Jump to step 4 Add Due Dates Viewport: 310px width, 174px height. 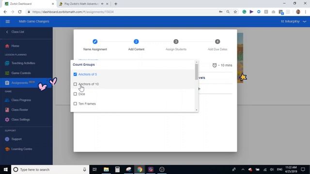coord(217,42)
